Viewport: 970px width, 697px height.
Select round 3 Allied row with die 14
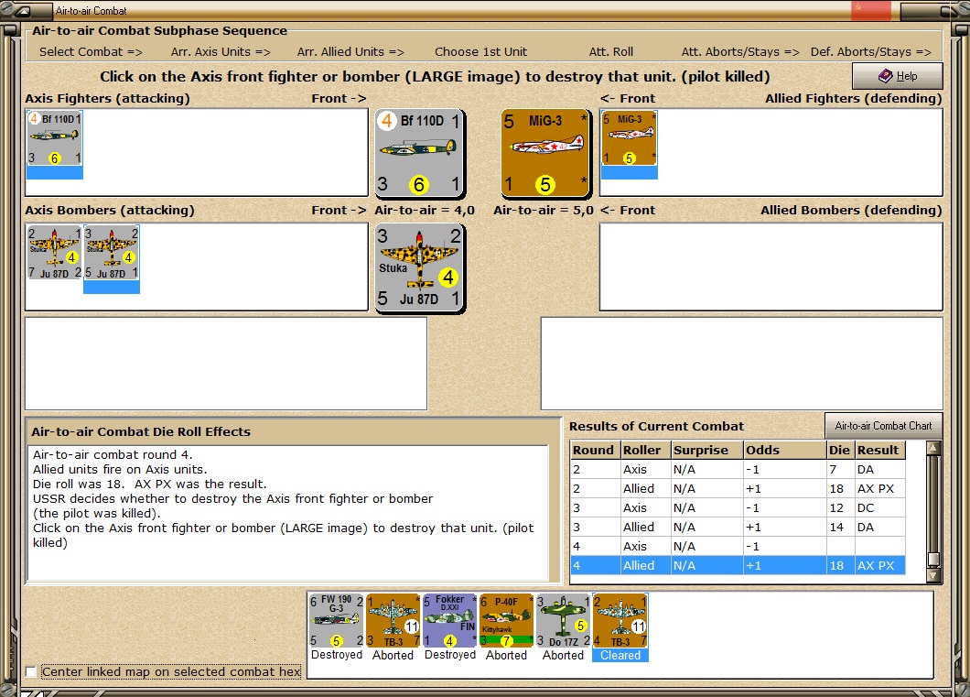click(738, 527)
